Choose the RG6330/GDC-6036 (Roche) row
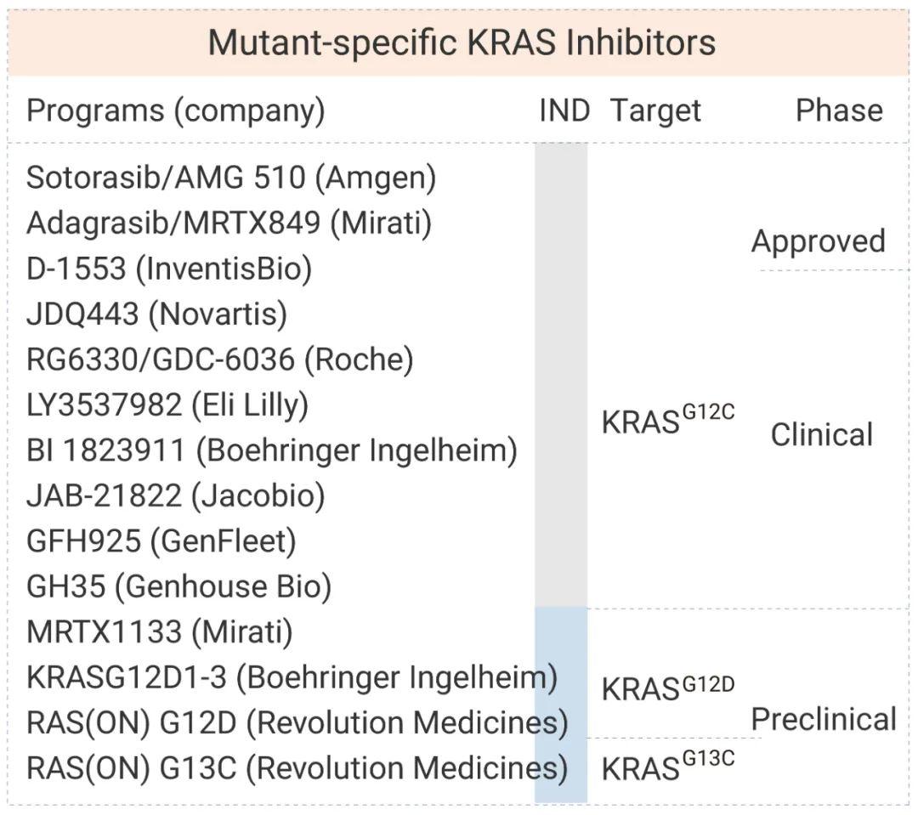 (x=219, y=359)
